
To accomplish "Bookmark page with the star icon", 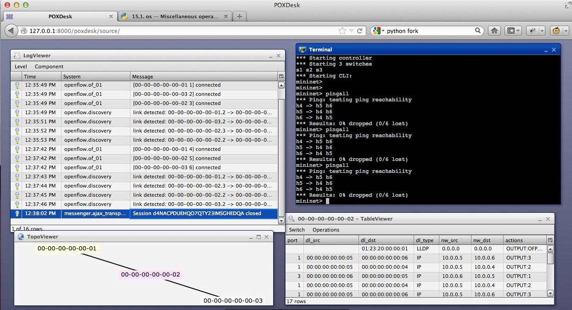I will point(342,31).
